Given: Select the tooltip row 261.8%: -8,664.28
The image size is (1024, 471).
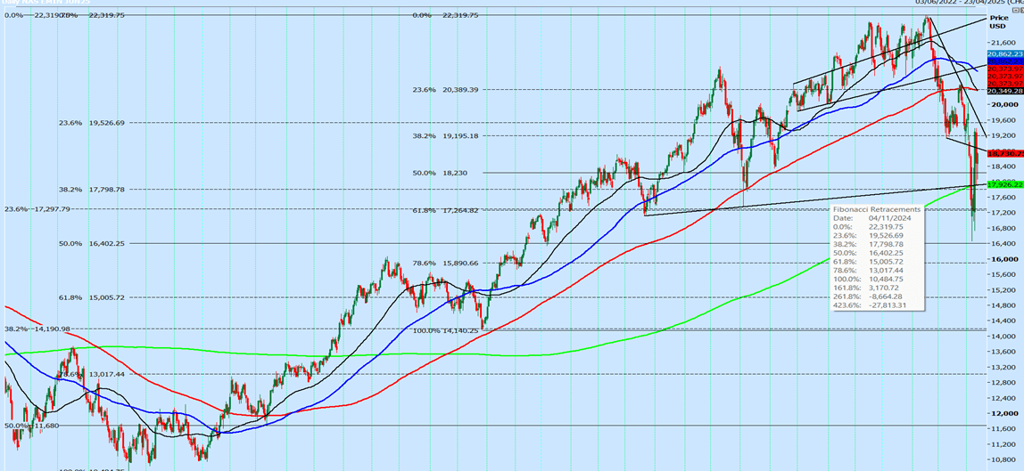Looking at the screenshot, I should click(867, 295).
